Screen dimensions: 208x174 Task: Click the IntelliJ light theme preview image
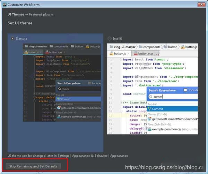coord(153,89)
